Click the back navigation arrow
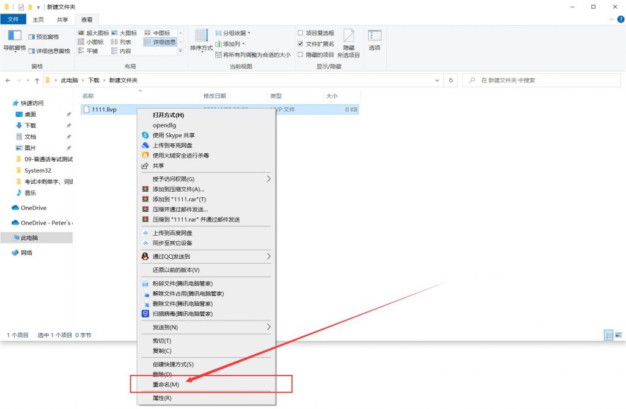Screen dimensions: 626x409 (x=8, y=81)
